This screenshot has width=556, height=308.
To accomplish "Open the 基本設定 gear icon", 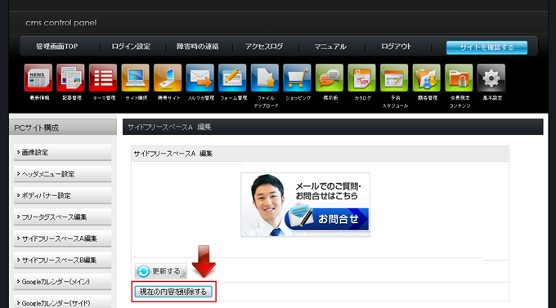I will (x=491, y=78).
